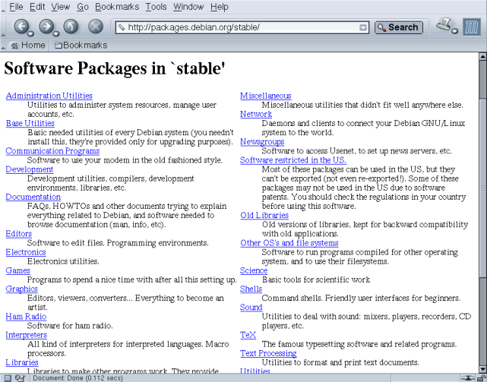Screen dimensions: 487x382
Task: Click the "Electronics utilities." description text
Action: 63,261
